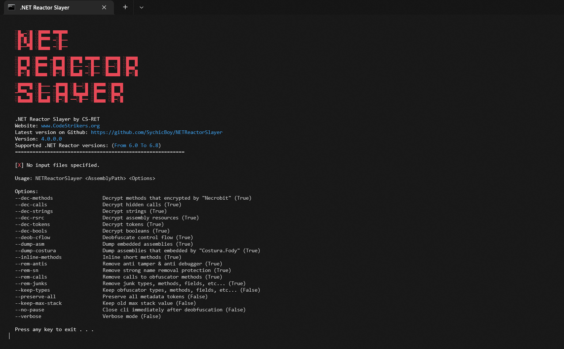Click 'Inline short methods (True)' description
The image size is (564, 349).
tap(142, 257)
